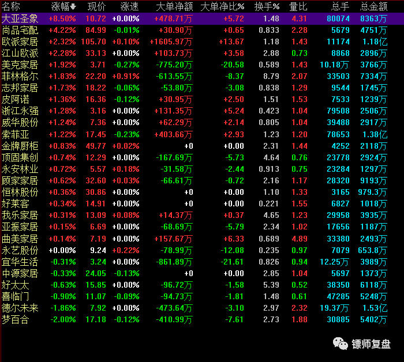Select the 恒林股份 stock row
This screenshot has width=404, height=362.
(202, 192)
